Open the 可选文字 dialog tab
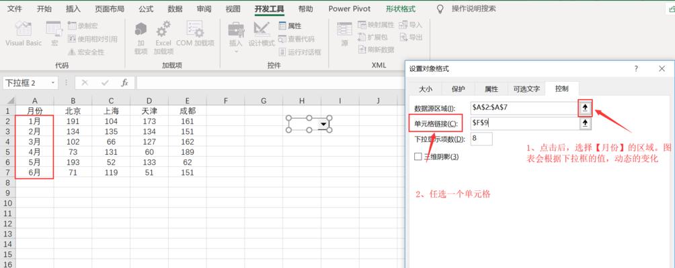This screenshot has width=675, height=268. pos(526,88)
